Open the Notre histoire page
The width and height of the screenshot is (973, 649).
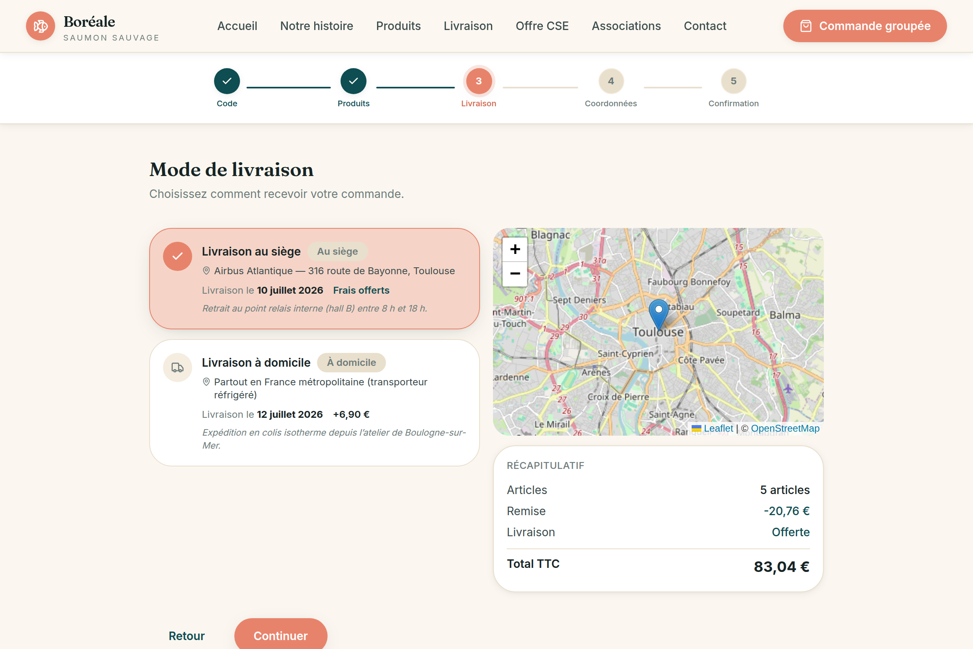317,26
